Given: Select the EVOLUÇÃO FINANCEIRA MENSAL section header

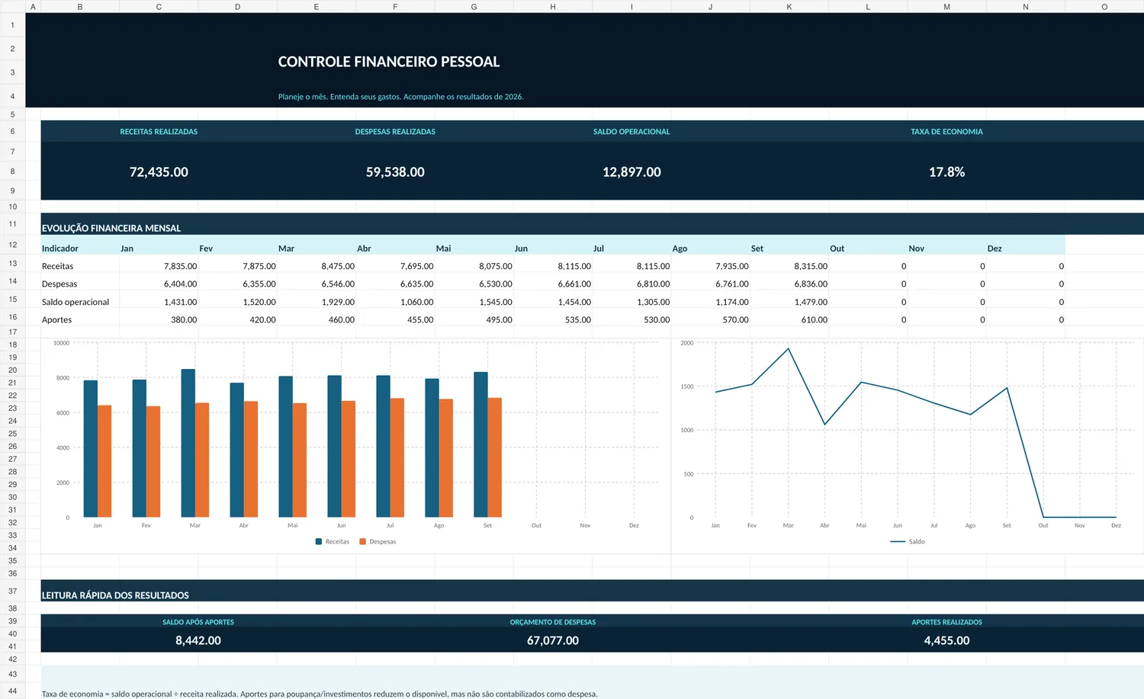Looking at the screenshot, I should (111, 228).
